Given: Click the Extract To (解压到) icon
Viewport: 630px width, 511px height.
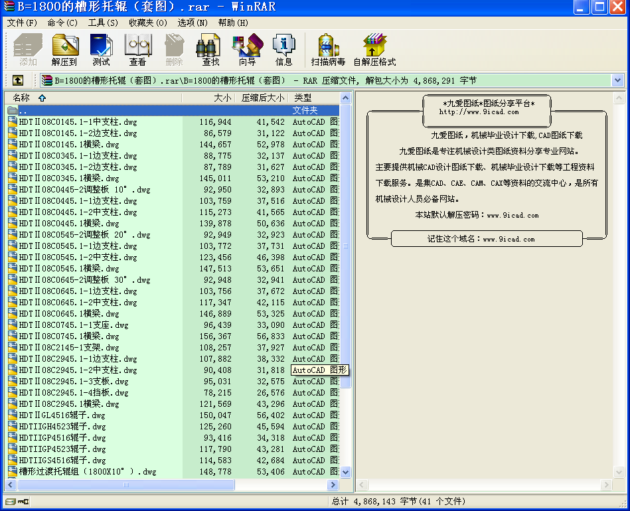Looking at the screenshot, I should tap(64, 50).
